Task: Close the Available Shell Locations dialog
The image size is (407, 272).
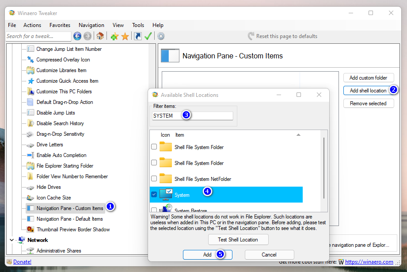Action: (x=319, y=95)
